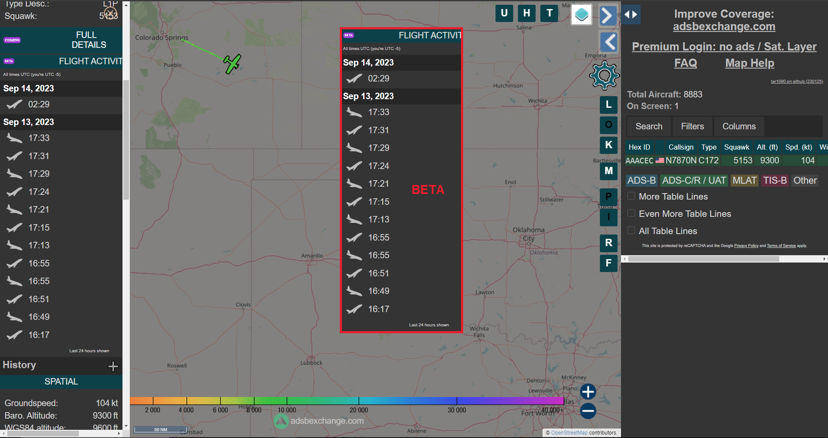
Task: Switch to the Columns tab
Action: [739, 127]
